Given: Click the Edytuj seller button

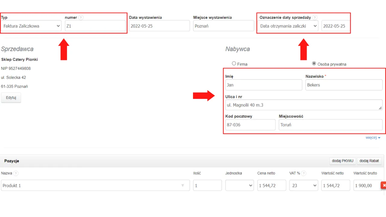Looking at the screenshot, I should tap(11, 98).
